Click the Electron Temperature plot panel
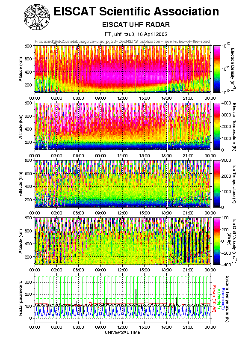This screenshot has height=351, width=248. click(x=122, y=126)
